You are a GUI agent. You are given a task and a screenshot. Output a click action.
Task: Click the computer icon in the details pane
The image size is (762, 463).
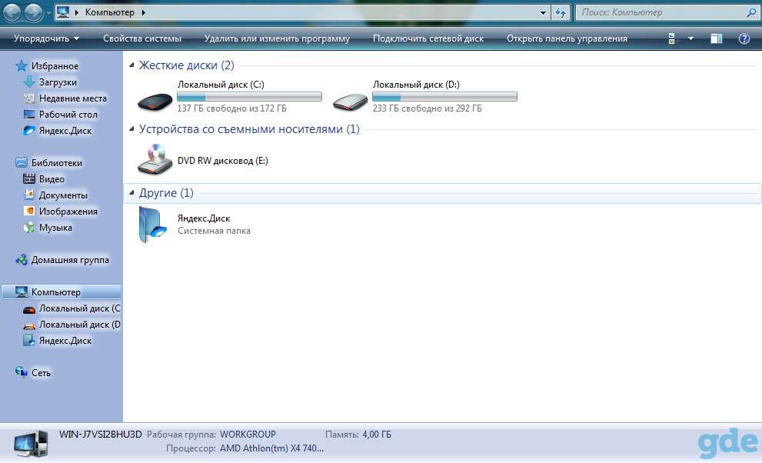(x=31, y=443)
